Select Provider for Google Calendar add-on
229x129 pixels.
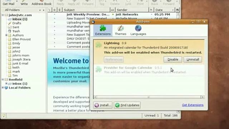coord(149,70)
